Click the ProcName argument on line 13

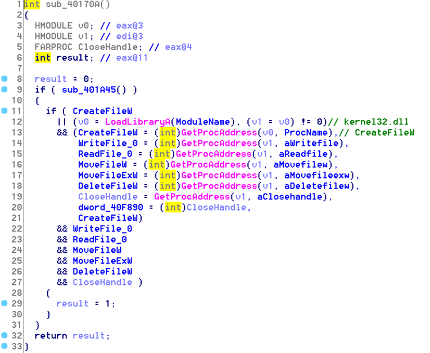[306, 133]
